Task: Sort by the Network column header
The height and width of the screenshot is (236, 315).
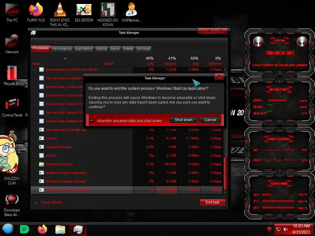Action: click(212, 61)
